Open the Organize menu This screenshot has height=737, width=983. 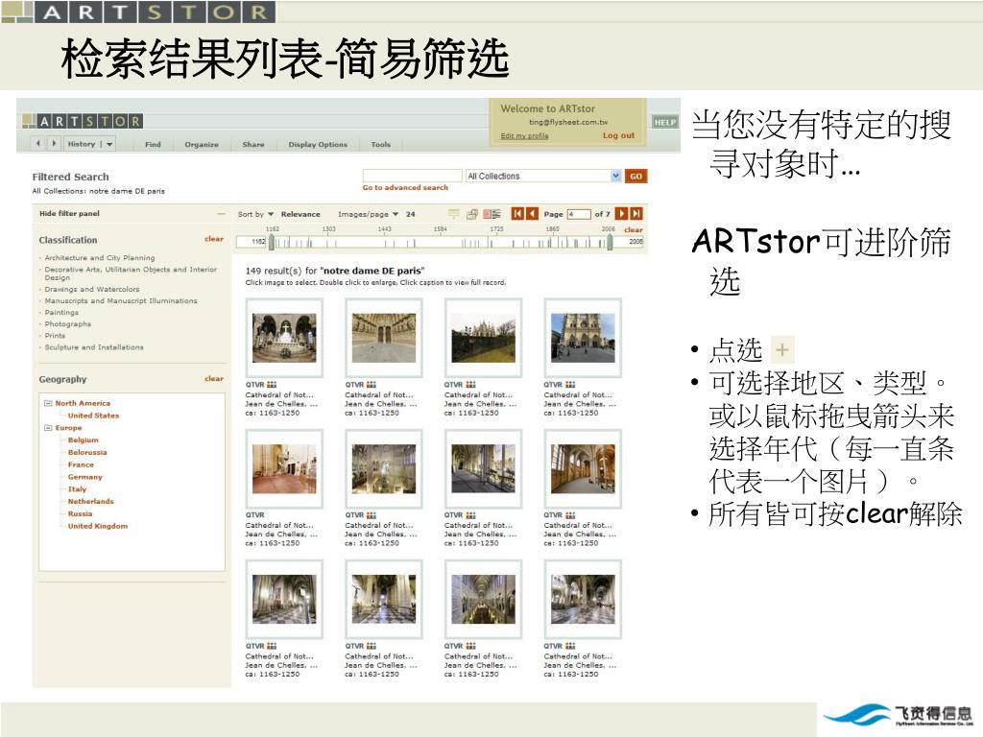202,144
